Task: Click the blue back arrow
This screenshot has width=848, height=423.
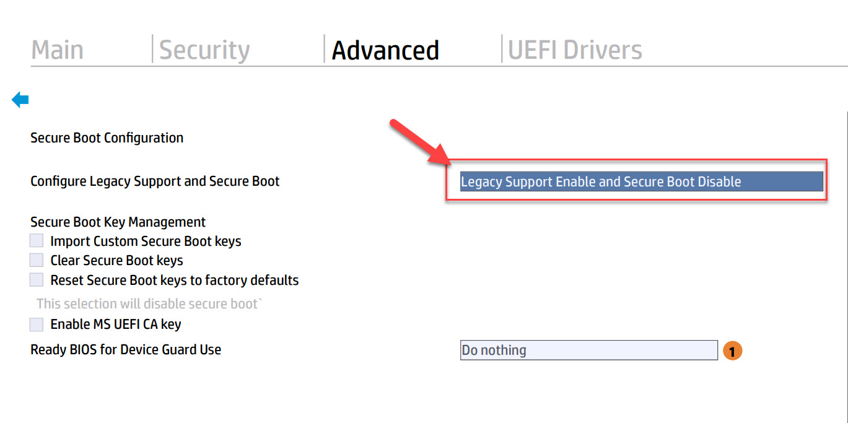Action: tap(20, 99)
